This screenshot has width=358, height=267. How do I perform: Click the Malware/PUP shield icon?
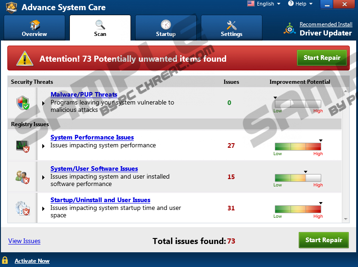23,103
